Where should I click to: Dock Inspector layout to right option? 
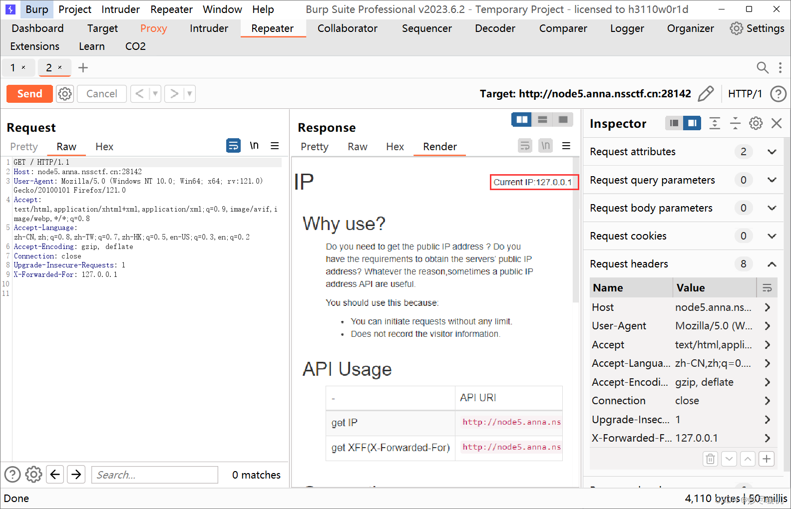pos(692,123)
